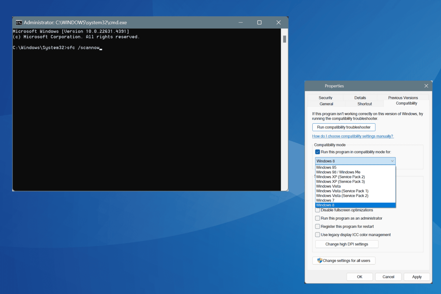Screen dimensions: 441x294
Task: Select Windows Vista (Service Pack 2)
Action: (x=355, y=196)
